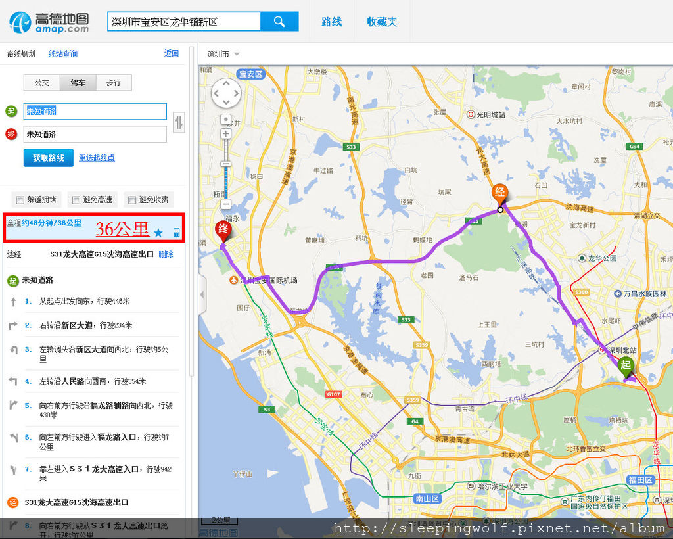Click the green 起 start marker on map

pos(626,367)
